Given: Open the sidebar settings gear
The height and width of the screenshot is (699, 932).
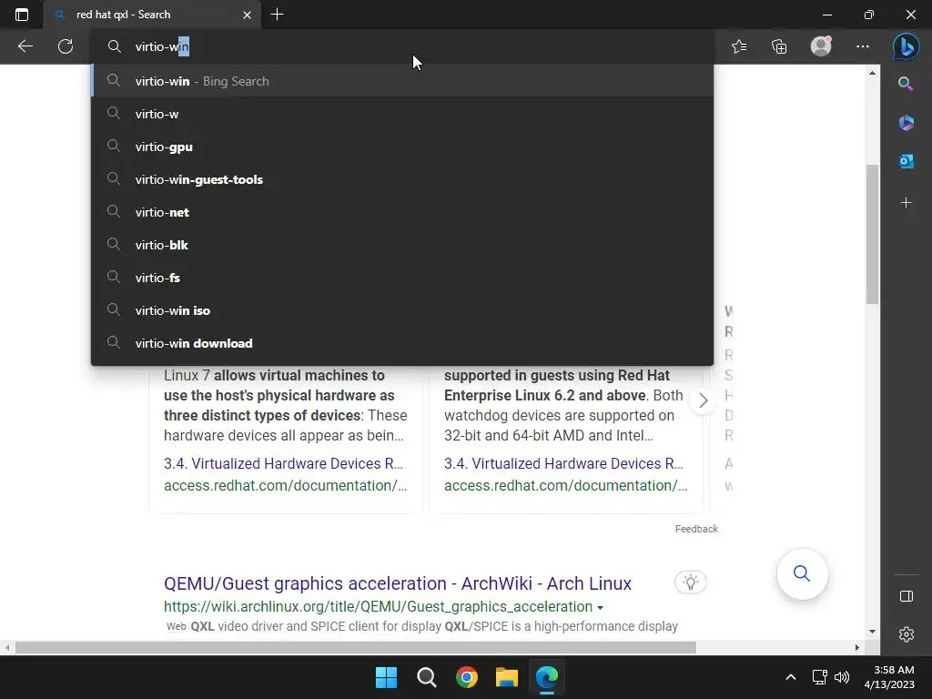Looking at the screenshot, I should pyautogui.click(x=906, y=634).
